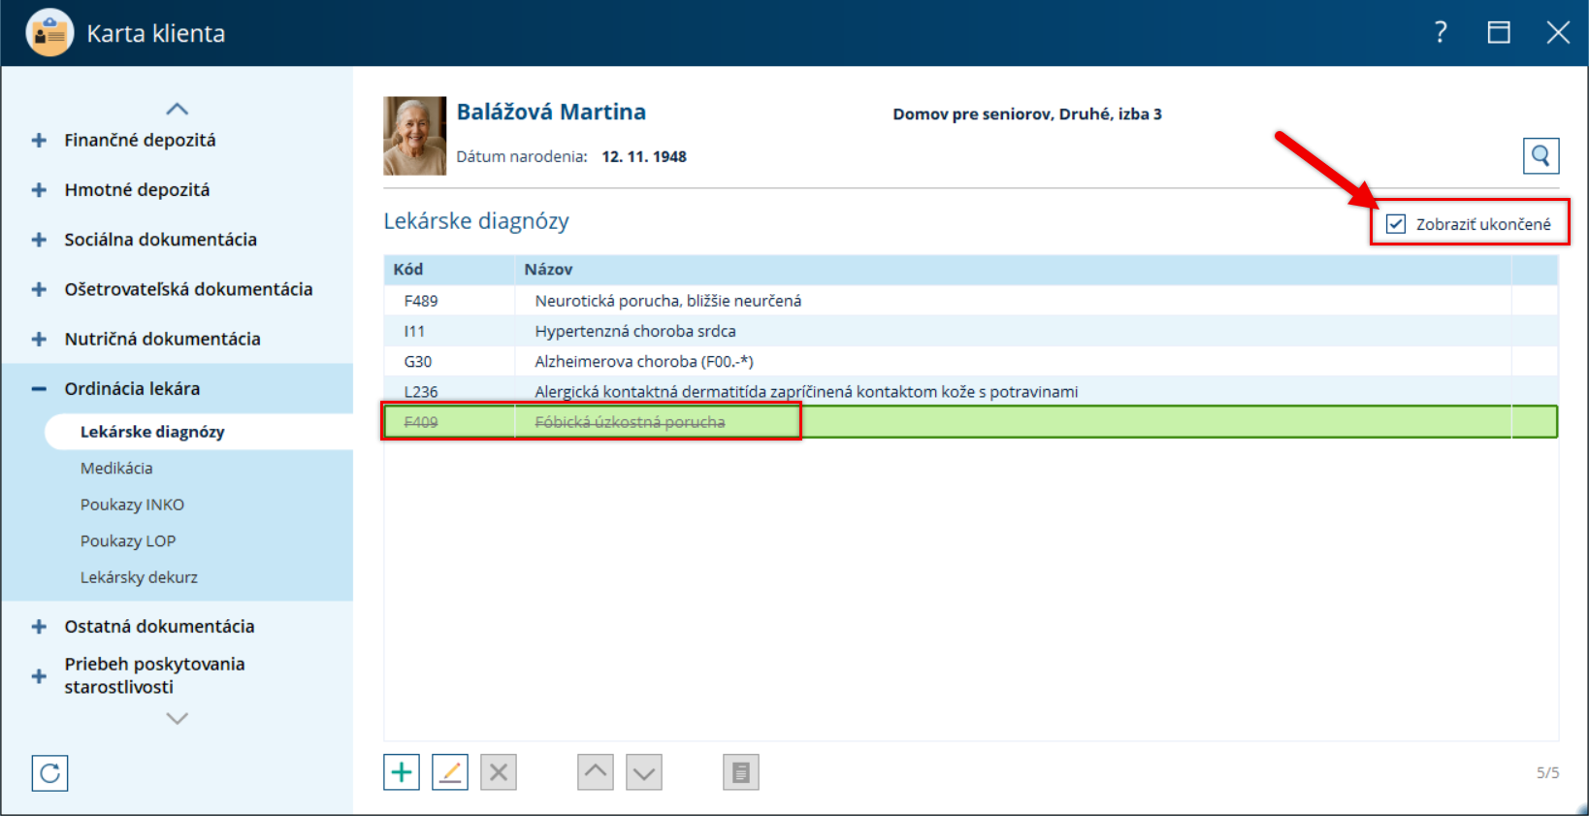This screenshot has width=1589, height=816.
Task: Open the Medikácia submenu item
Action: coord(116,468)
